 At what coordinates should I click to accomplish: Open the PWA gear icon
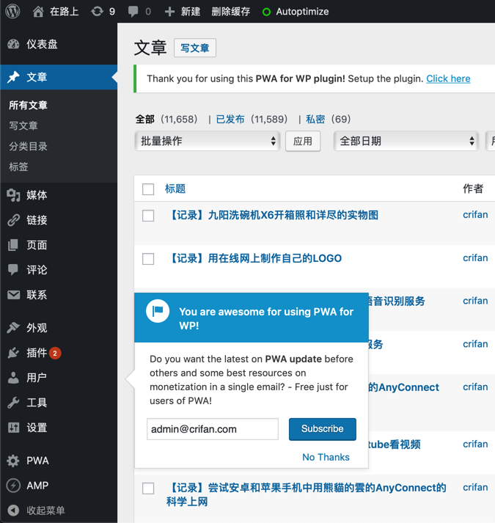13,461
